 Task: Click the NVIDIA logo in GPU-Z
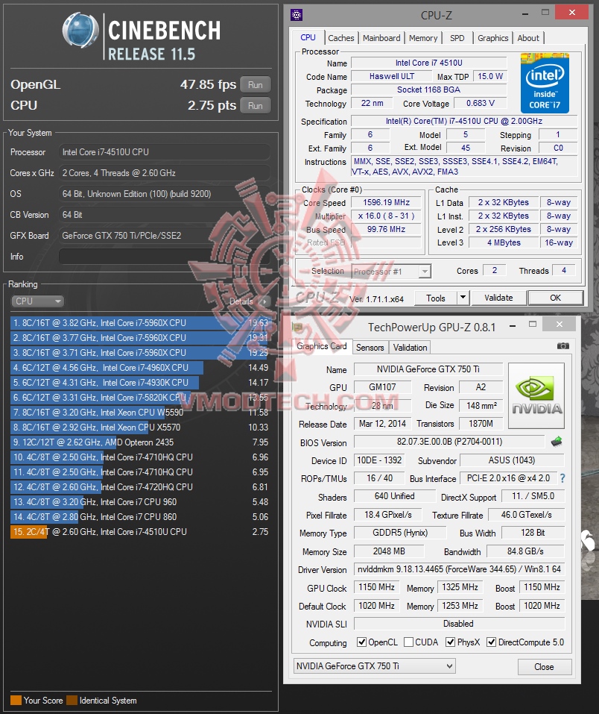pos(536,395)
